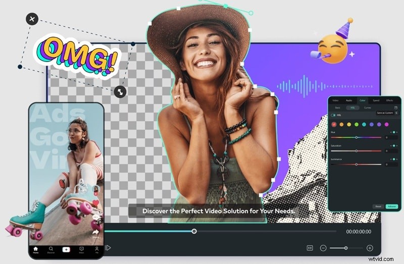
Task: Select the yellow HSL color swatch
Action: 349,124
